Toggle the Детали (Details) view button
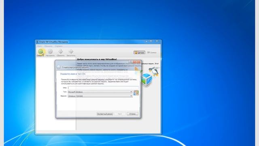 (x=139, y=52)
